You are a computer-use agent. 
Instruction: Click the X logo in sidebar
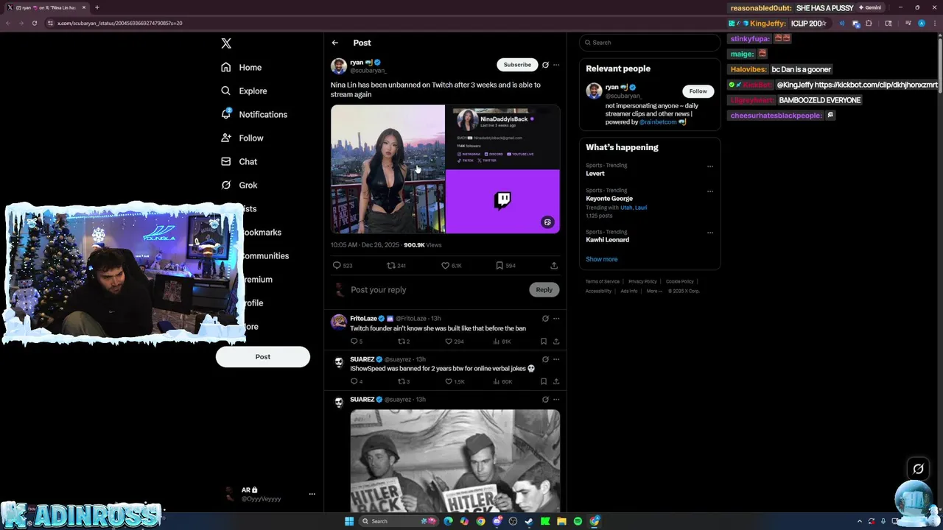click(x=226, y=43)
